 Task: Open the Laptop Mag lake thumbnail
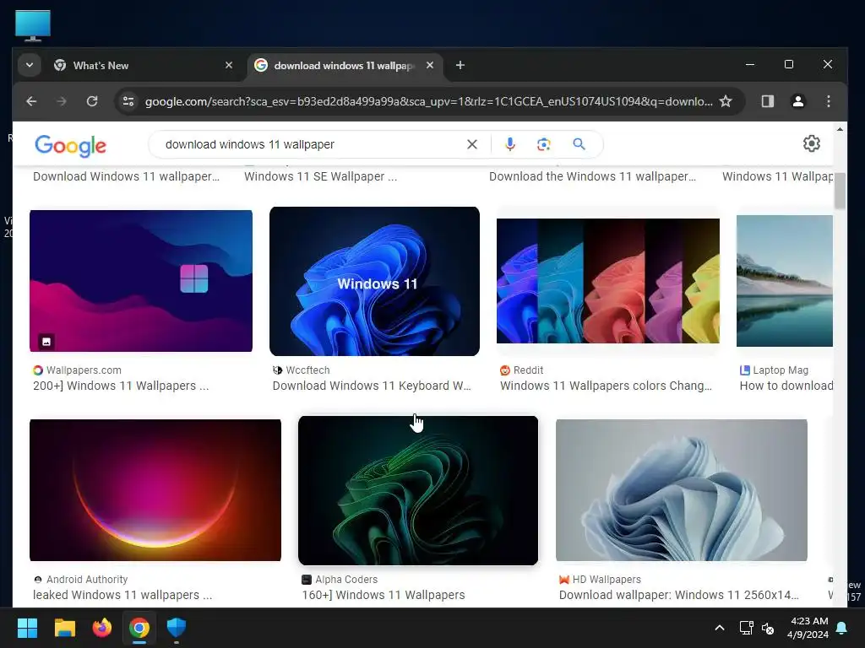[x=785, y=281]
